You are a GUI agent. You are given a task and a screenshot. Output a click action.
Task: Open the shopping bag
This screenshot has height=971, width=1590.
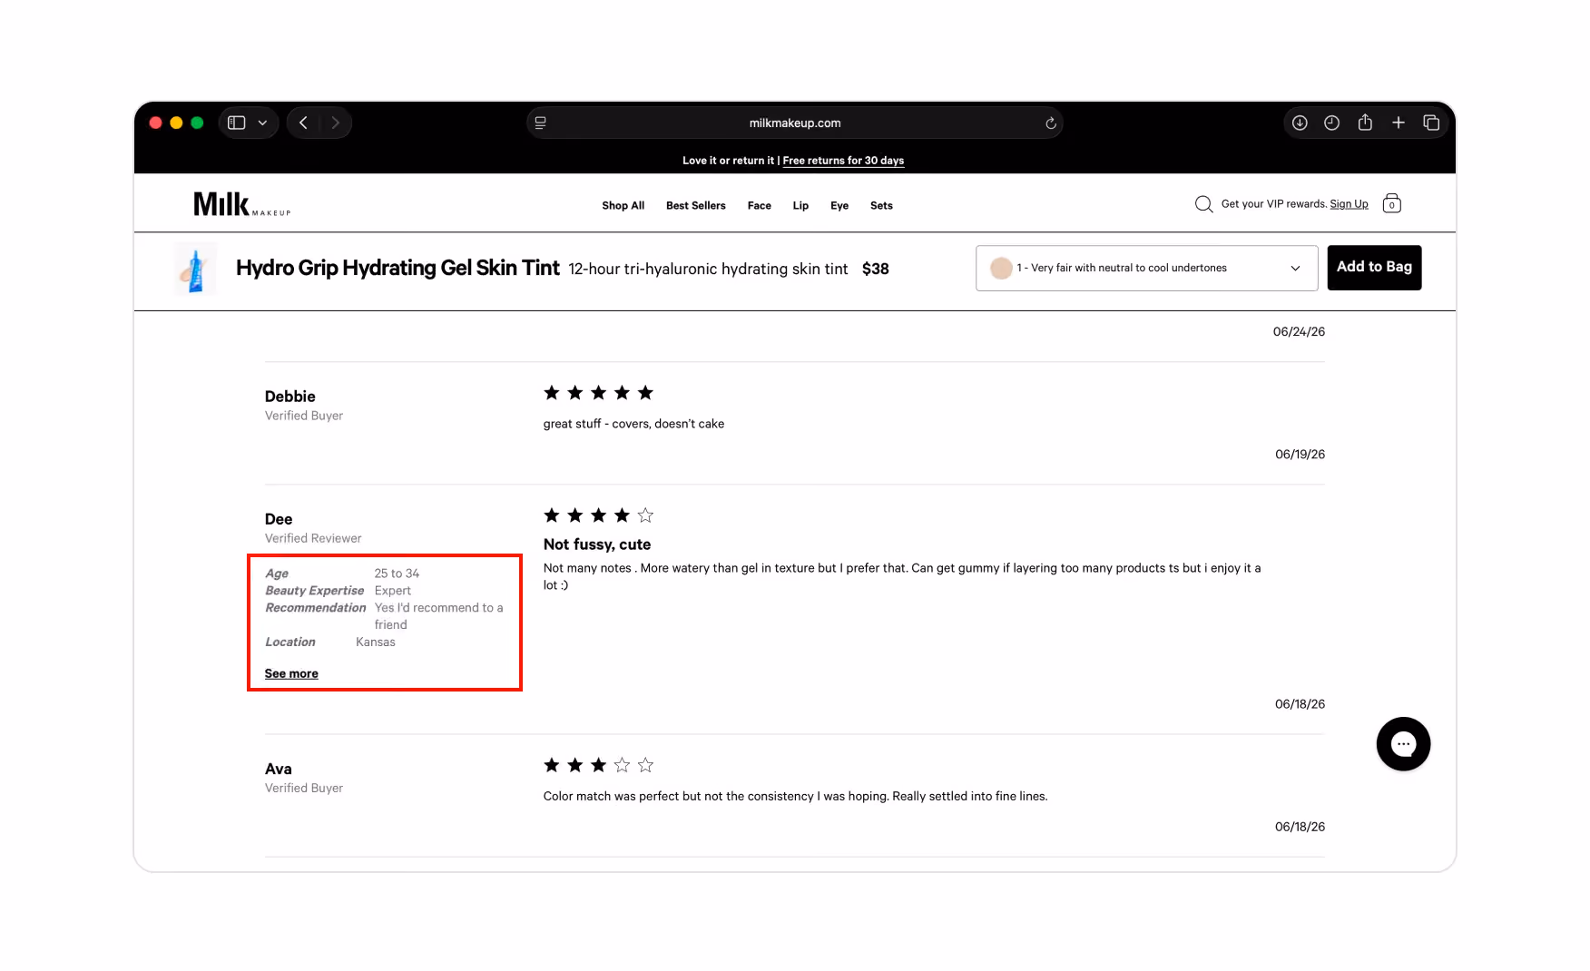pos(1391,203)
